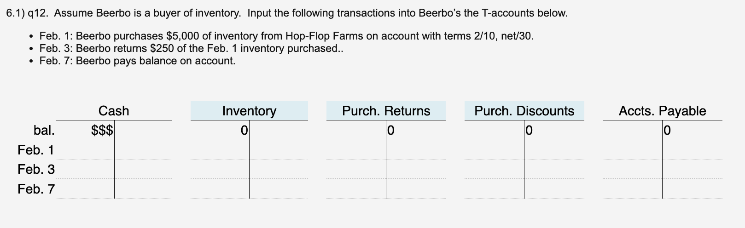This screenshot has height=228, width=745.
Task: Click the Feb. 7 row label
Action: click(x=36, y=189)
